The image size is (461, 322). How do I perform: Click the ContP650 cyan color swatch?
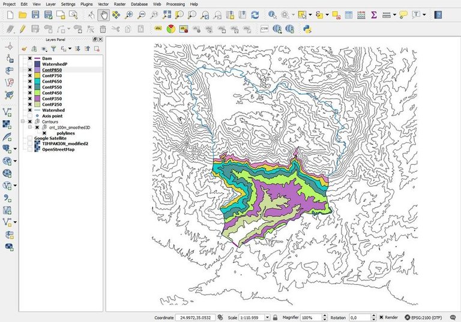click(37, 81)
